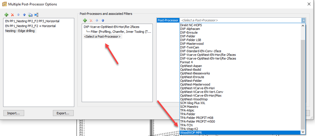Move configuration down in left list toolbar

click(18, 15)
